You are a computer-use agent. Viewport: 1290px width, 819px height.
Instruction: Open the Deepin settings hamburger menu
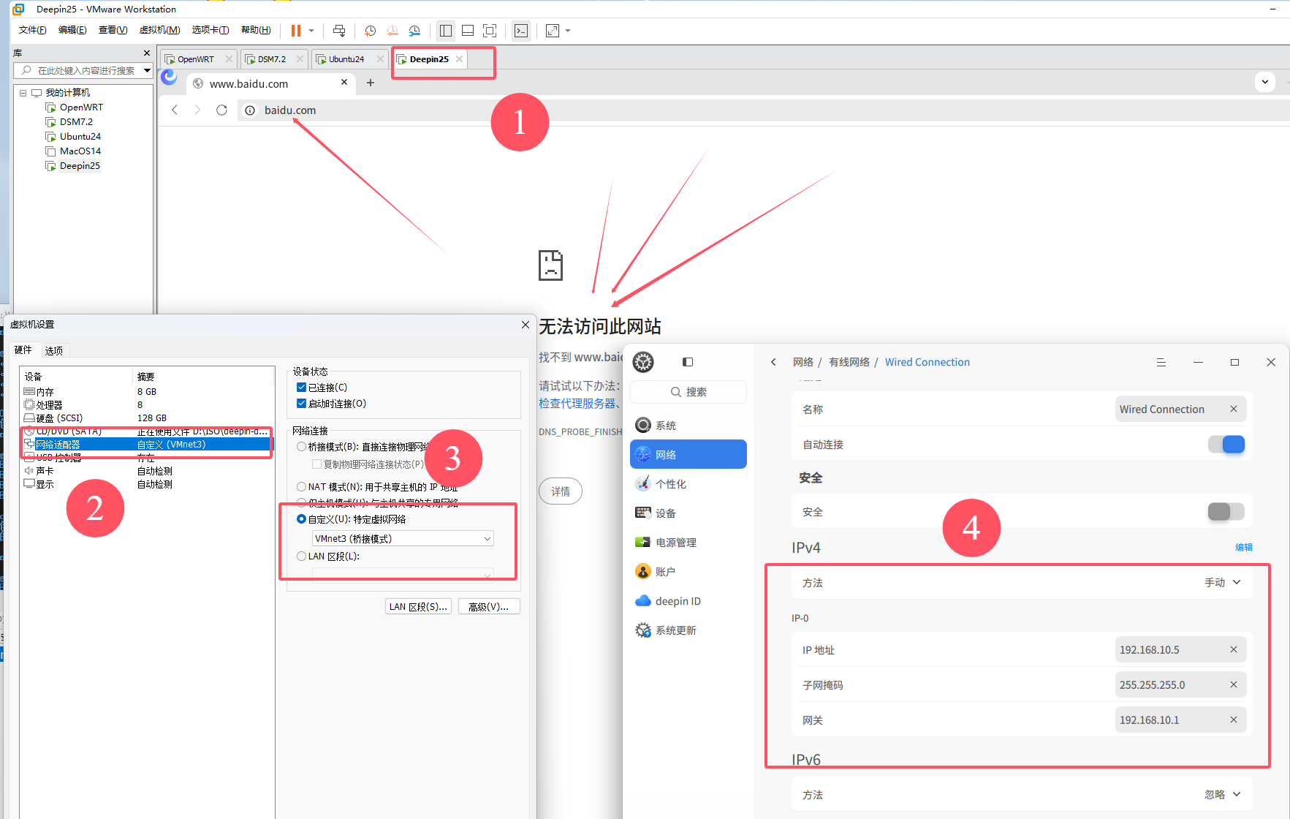click(x=1161, y=362)
